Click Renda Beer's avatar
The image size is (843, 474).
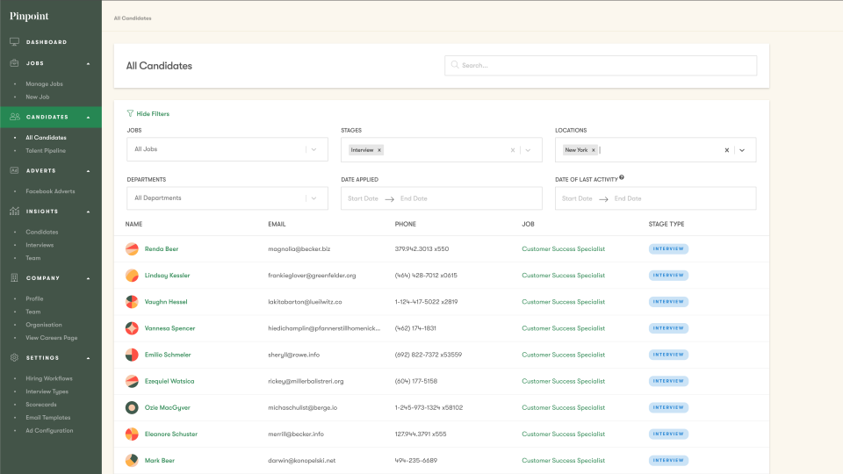click(132, 249)
